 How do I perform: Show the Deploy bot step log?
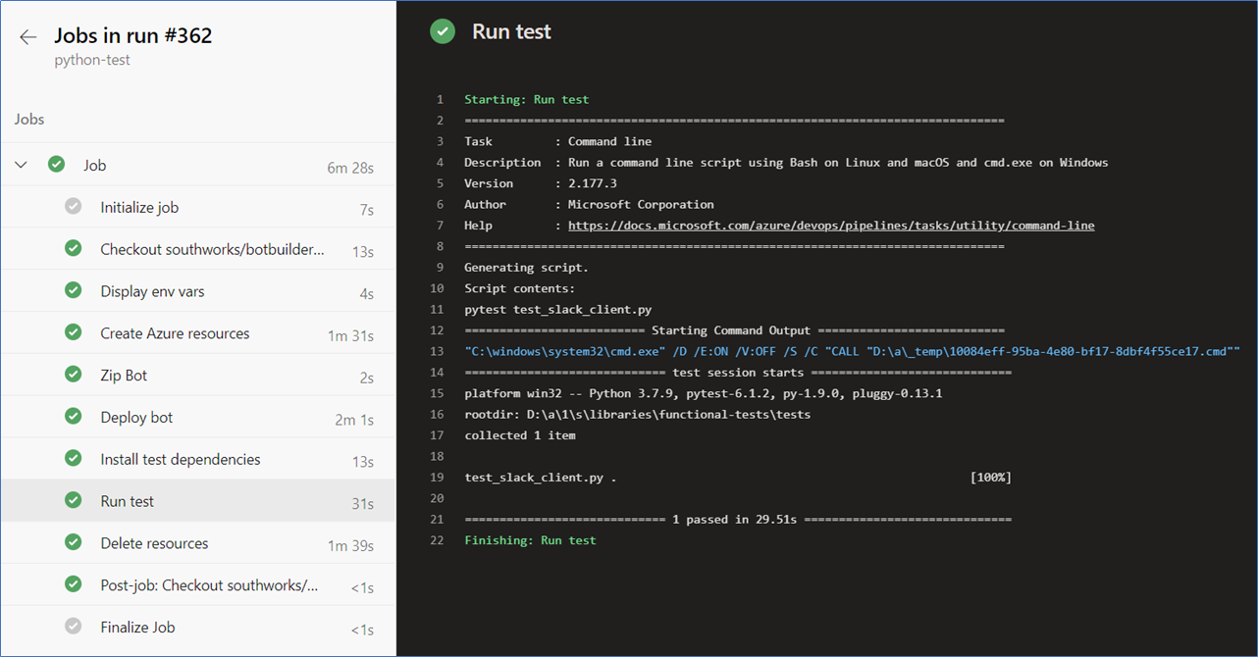click(197, 417)
